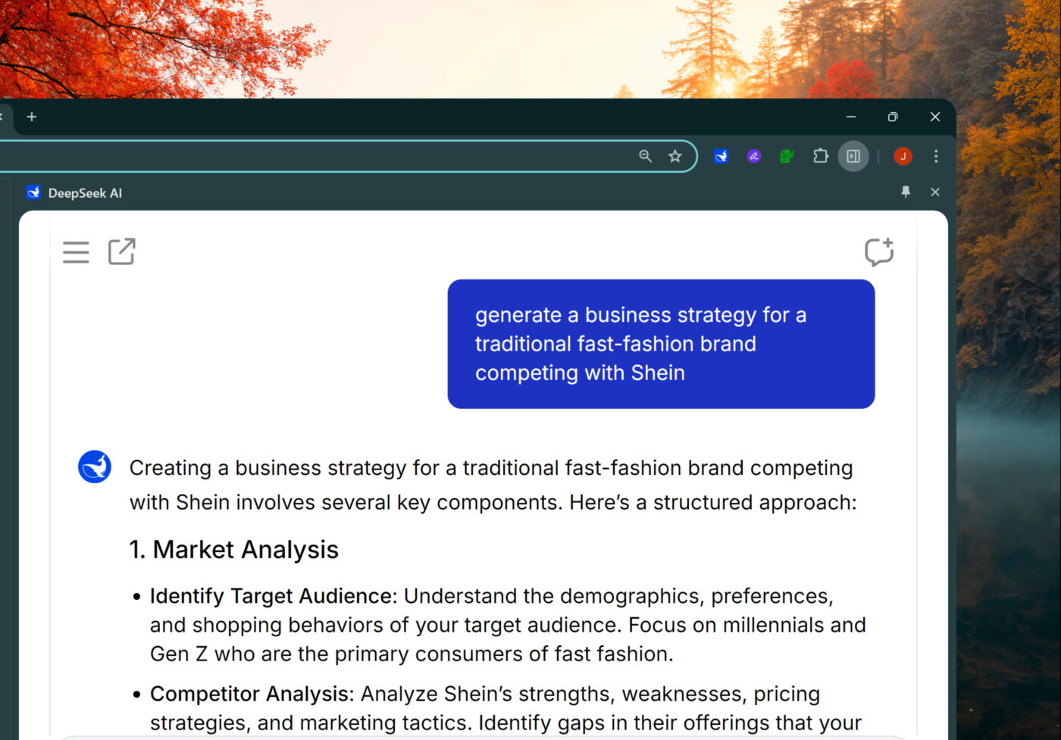
Task: Open the hamburger menu in DeepSeek panel
Action: (76, 252)
